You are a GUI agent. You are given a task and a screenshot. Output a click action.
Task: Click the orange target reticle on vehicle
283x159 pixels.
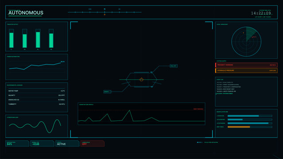(142, 79)
